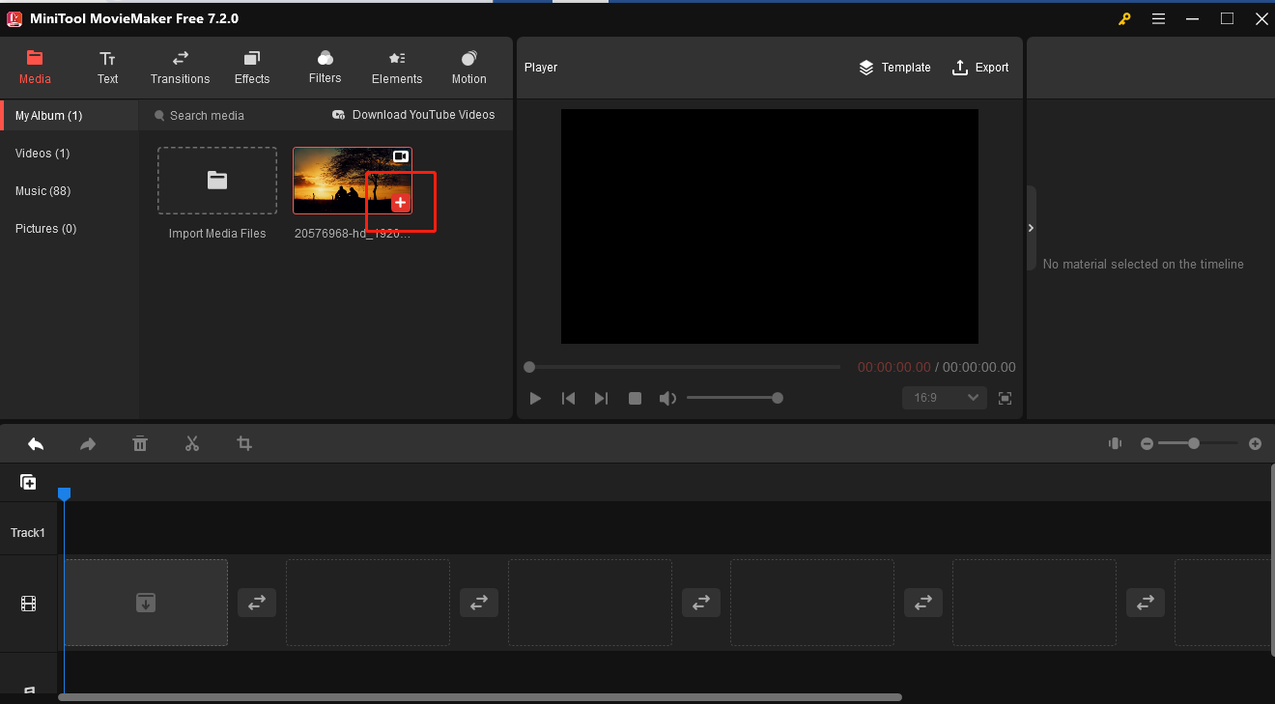Open the Template menu

pos(894,68)
